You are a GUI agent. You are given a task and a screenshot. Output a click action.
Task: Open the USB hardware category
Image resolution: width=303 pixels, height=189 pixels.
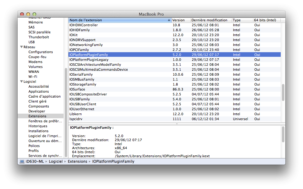(31, 42)
